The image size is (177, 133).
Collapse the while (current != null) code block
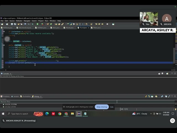(4, 45)
